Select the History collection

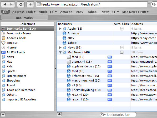click(x=27, y=47)
